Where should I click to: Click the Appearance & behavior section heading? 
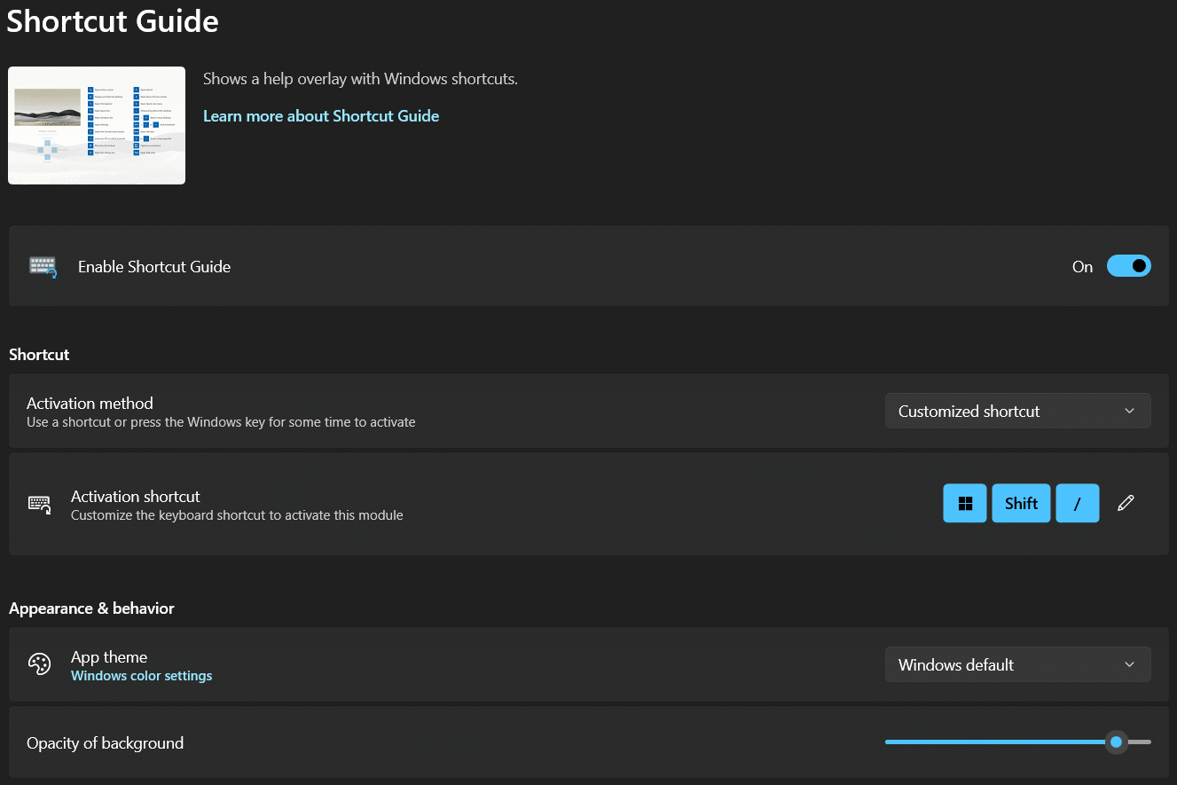(x=91, y=608)
